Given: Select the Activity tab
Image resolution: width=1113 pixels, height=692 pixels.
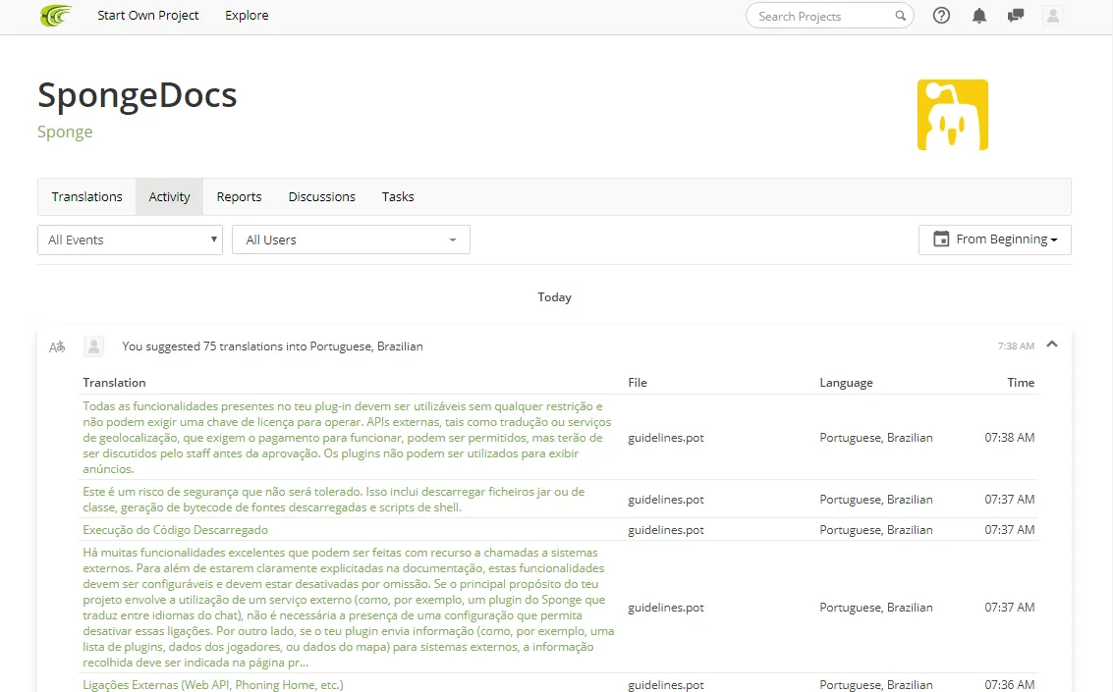Looking at the screenshot, I should [x=169, y=196].
